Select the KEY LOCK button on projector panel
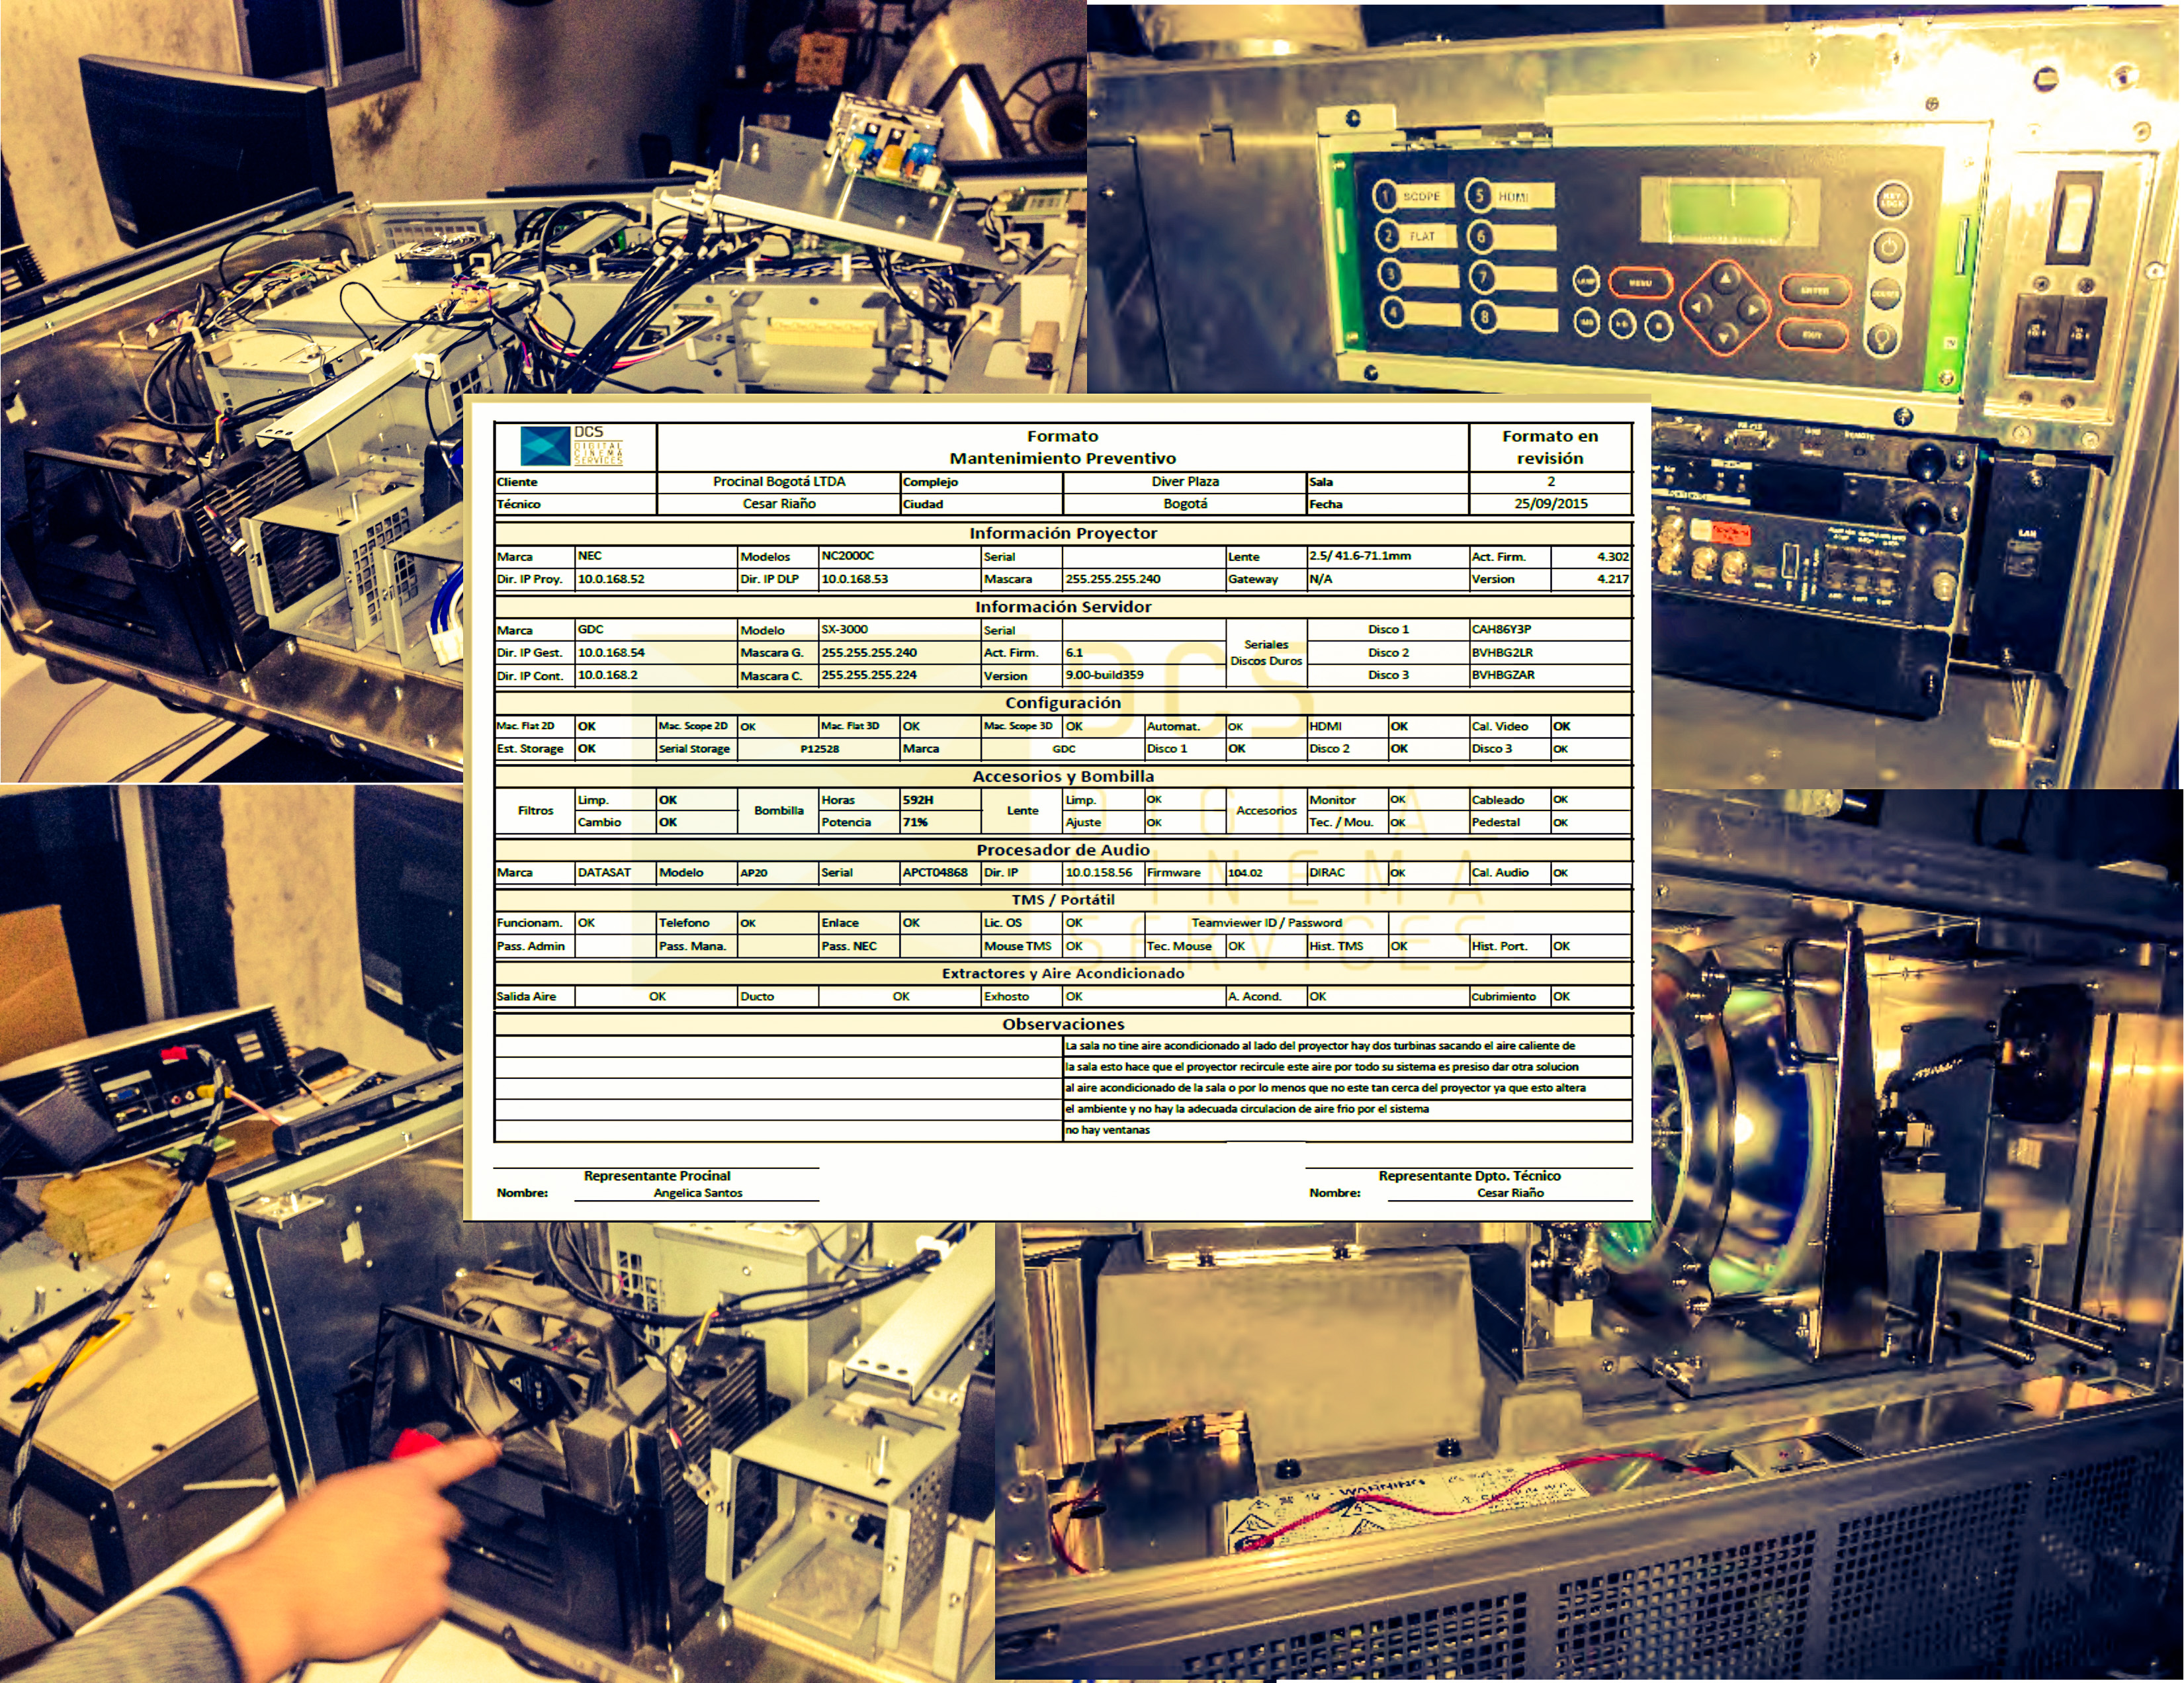The image size is (2184, 1683). point(1893,200)
